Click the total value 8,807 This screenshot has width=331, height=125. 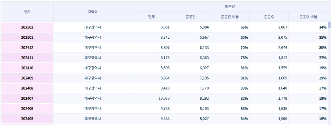pyautogui.click(x=165, y=48)
